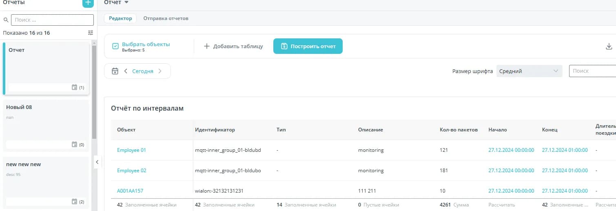
Task: Click the download icon at right
Action: [609, 47]
